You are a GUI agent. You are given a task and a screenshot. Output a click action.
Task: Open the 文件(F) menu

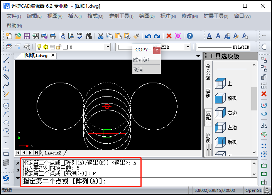click(x=14, y=16)
